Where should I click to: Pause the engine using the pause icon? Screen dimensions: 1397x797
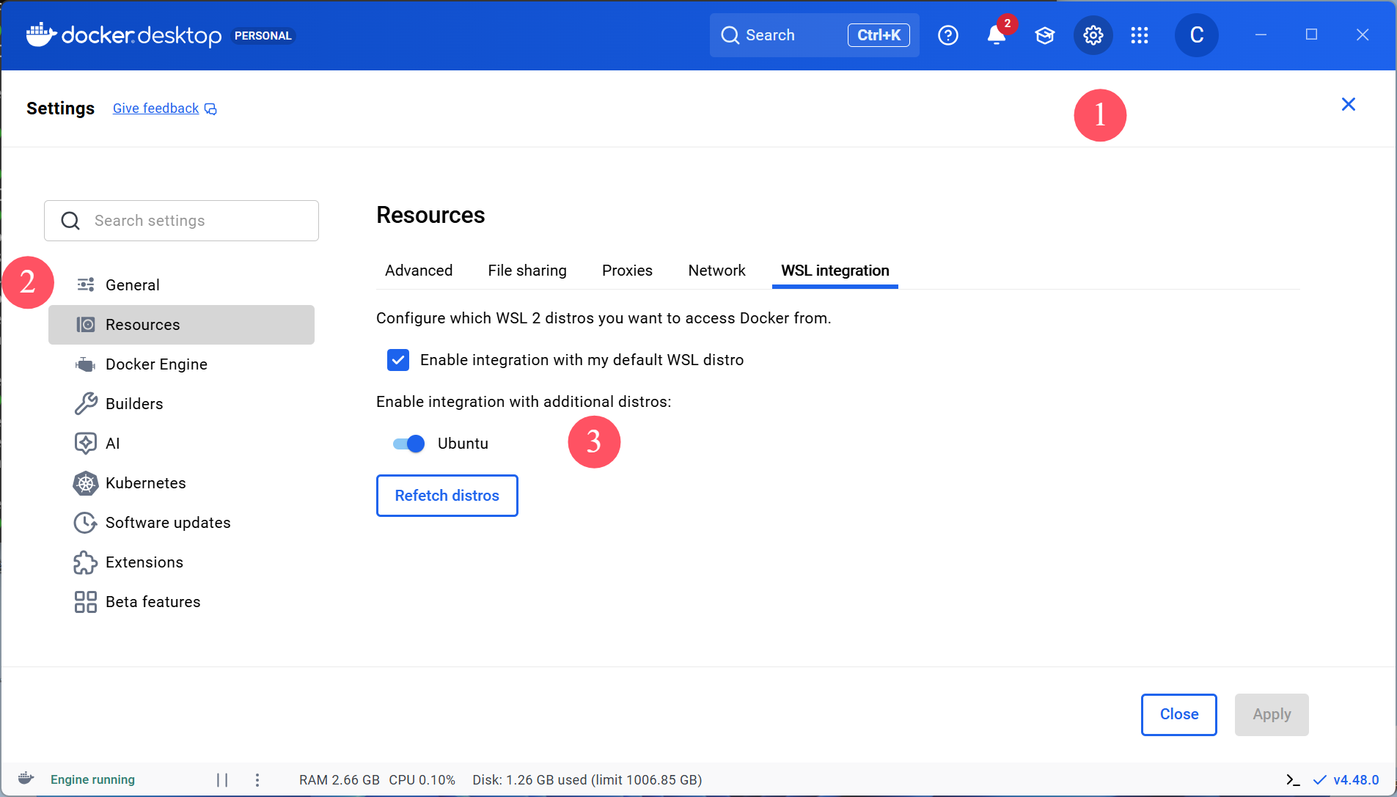tap(222, 779)
